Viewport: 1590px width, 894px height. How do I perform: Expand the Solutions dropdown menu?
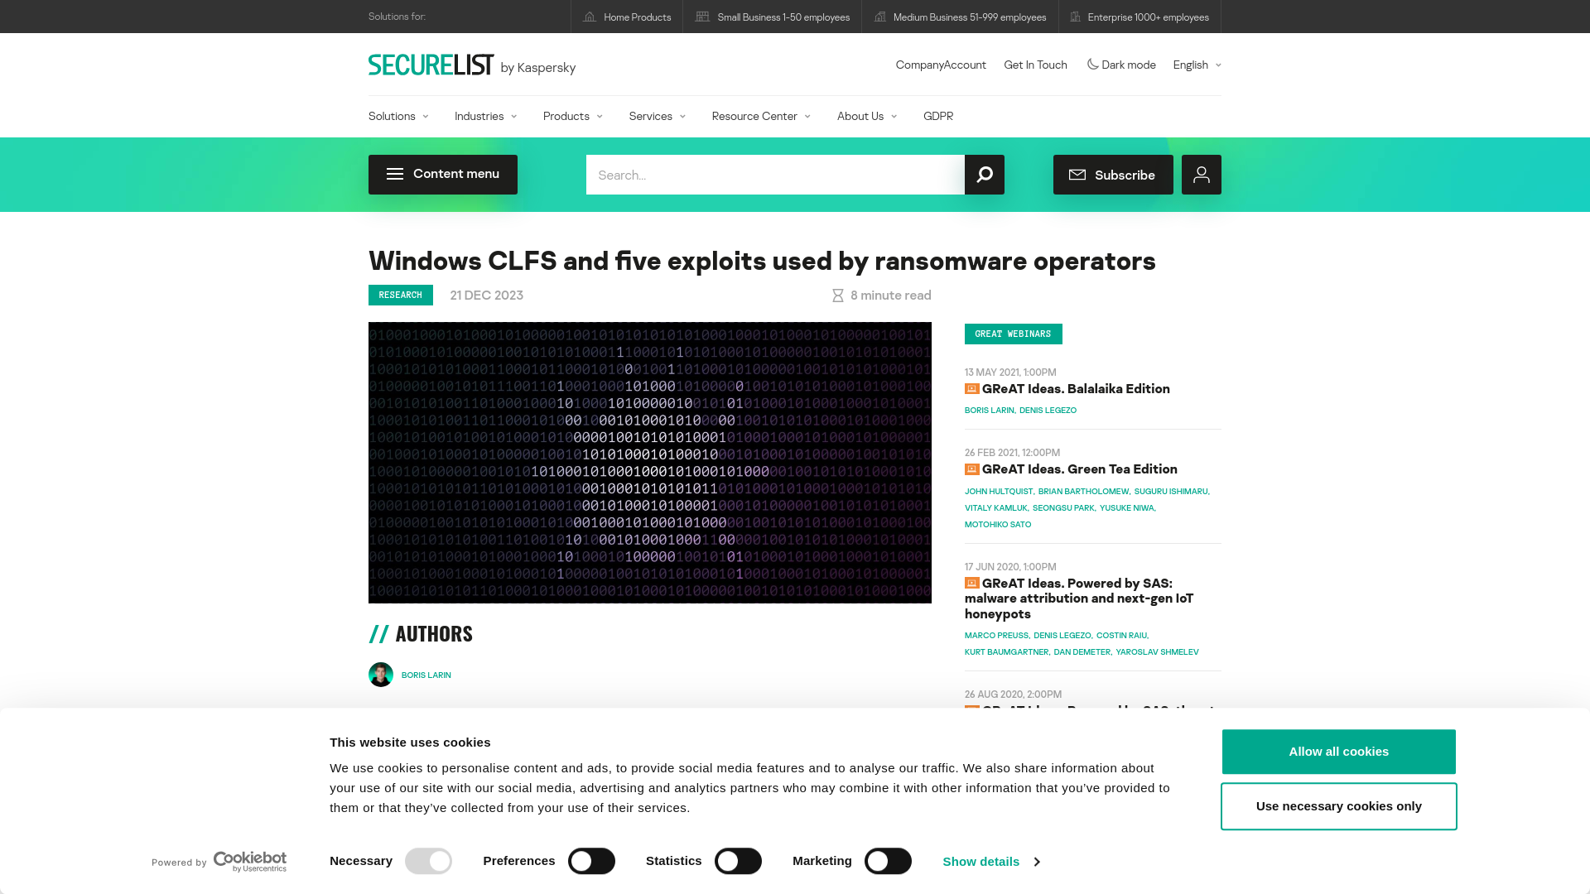pyautogui.click(x=398, y=116)
